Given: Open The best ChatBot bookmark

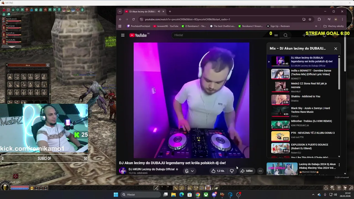Looking at the screenshot, I should (x=223, y=26).
